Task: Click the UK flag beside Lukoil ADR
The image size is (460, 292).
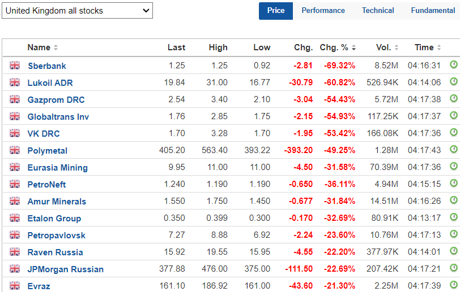Action: point(15,82)
